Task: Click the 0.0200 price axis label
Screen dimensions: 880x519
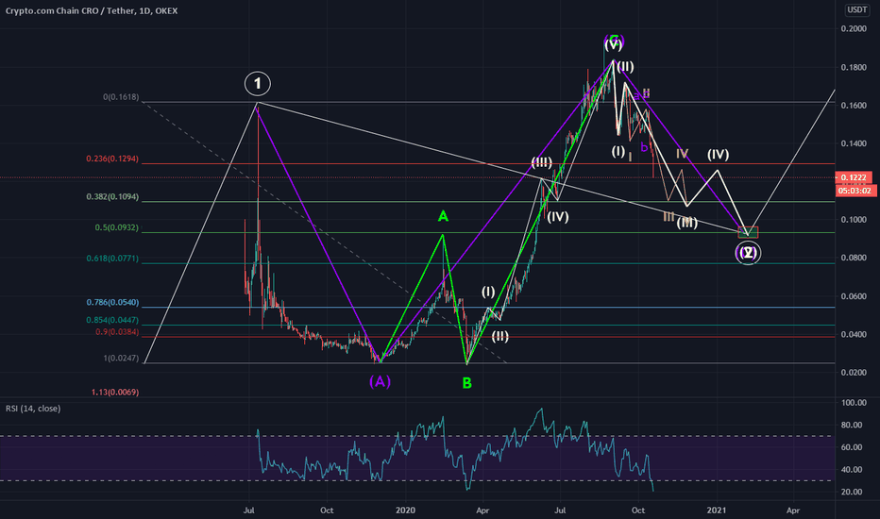Action: [x=854, y=373]
